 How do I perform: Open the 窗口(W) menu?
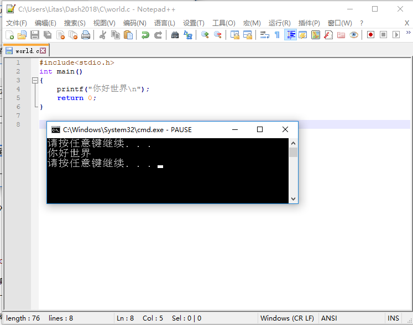coord(339,23)
